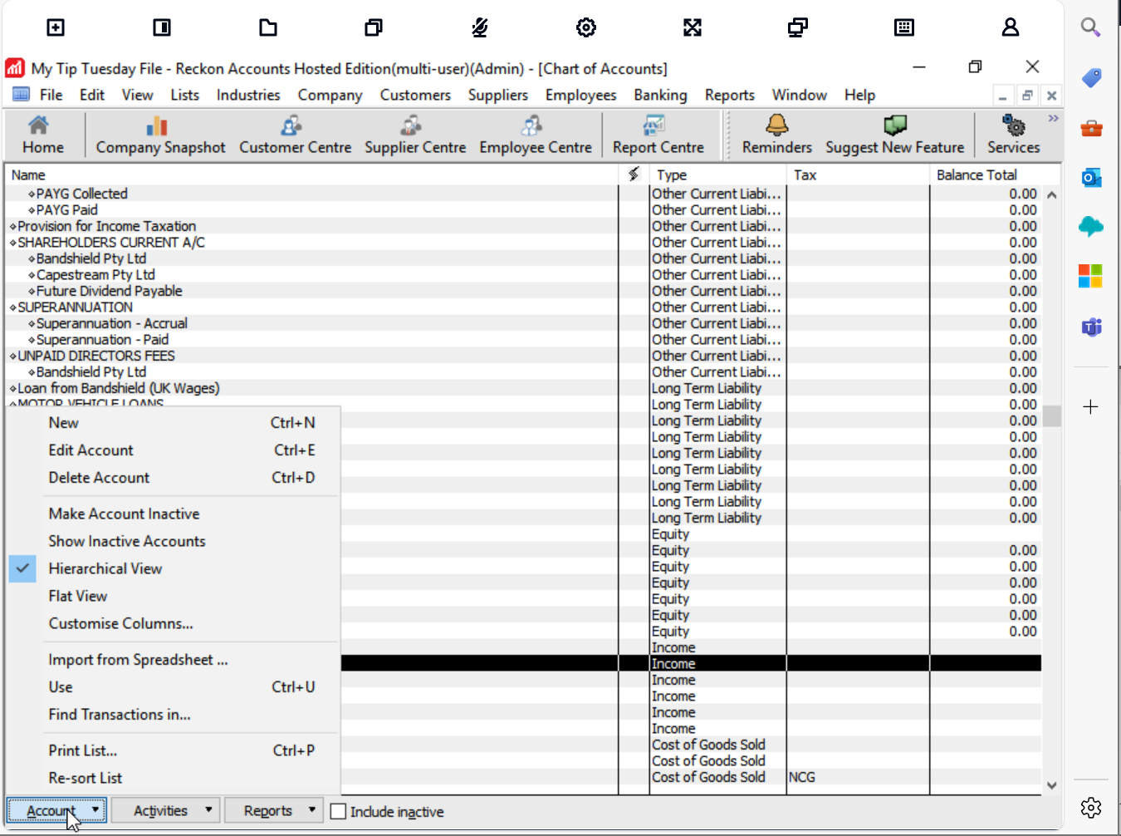Open the Banking menu

point(660,95)
